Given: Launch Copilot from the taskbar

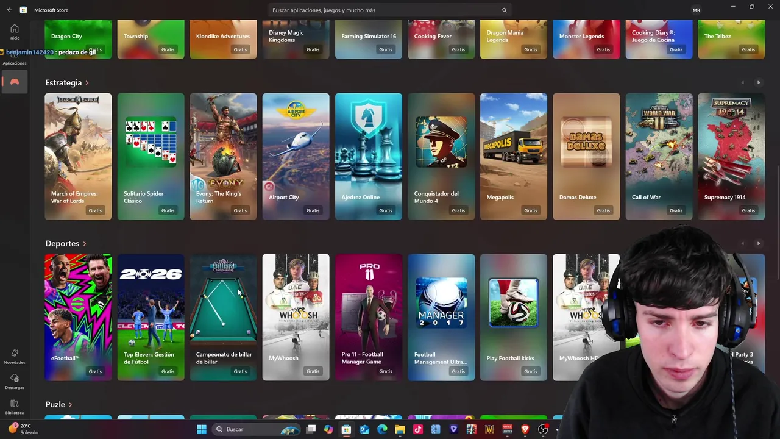Looking at the screenshot, I should click(328, 429).
